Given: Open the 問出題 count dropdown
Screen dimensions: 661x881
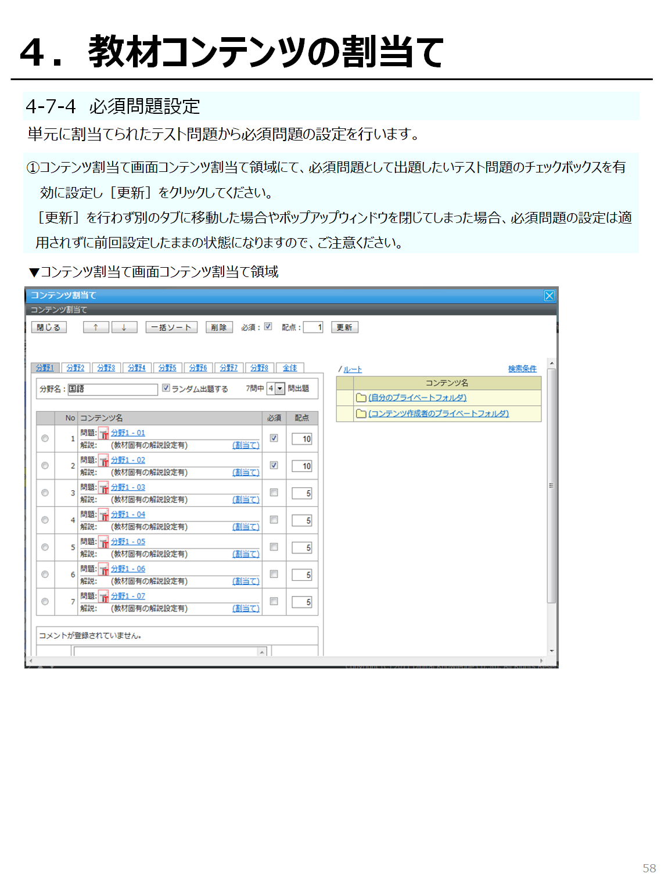Looking at the screenshot, I should click(280, 389).
